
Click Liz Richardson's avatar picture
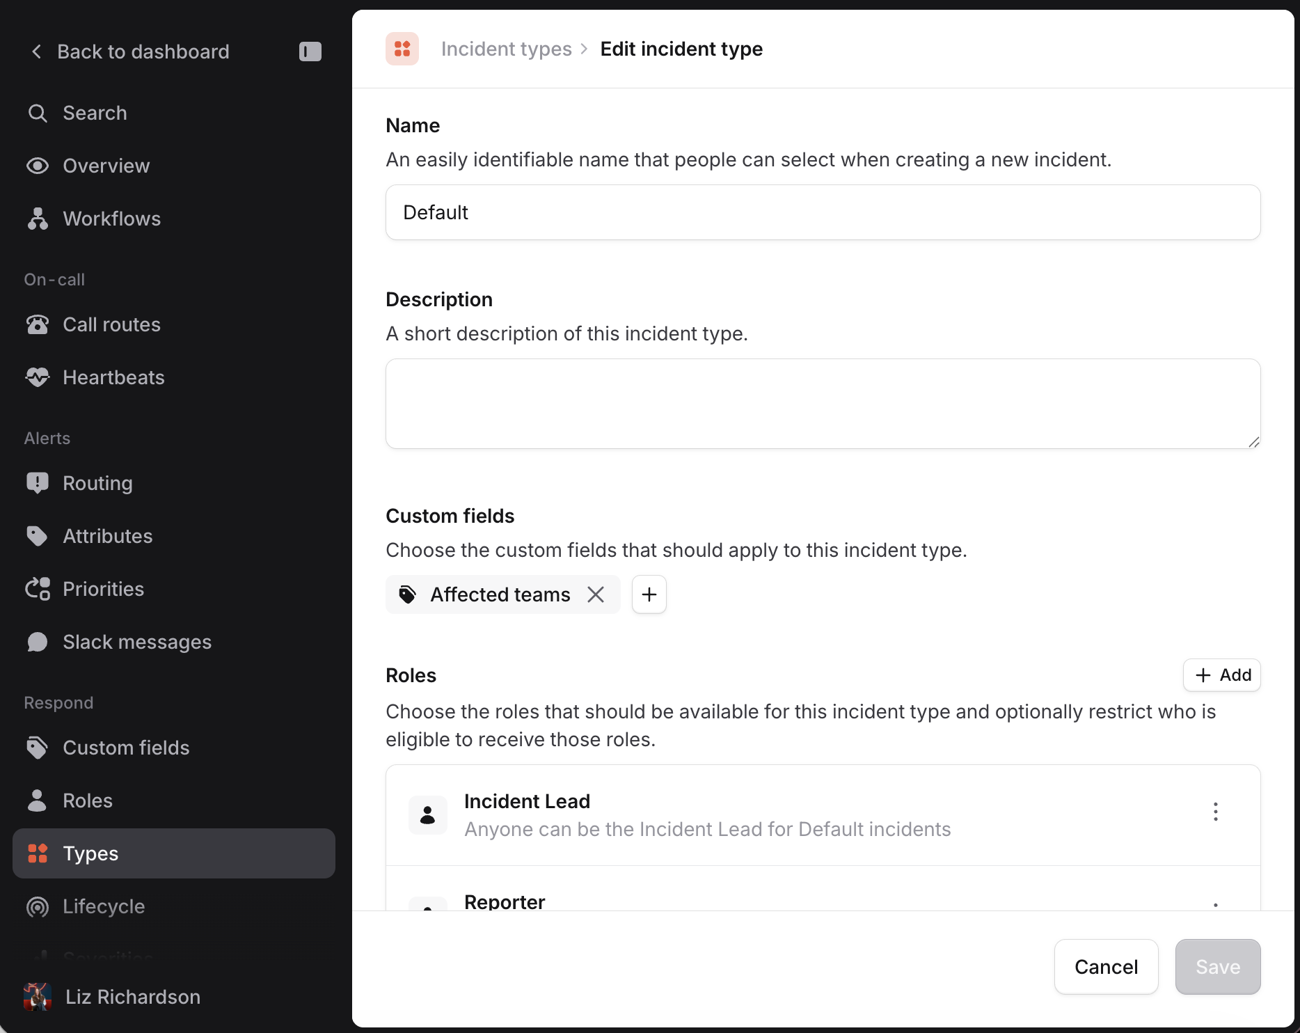pyautogui.click(x=38, y=997)
